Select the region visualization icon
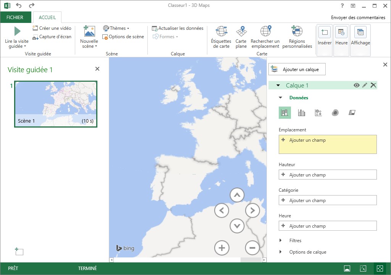This screenshot has height=275, width=391. coord(352,113)
